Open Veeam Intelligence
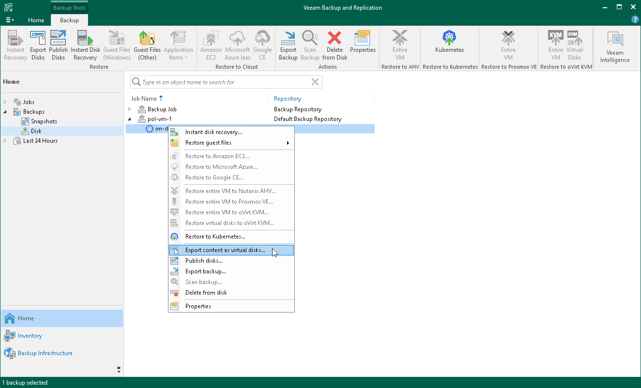The image size is (641, 388). point(615,47)
